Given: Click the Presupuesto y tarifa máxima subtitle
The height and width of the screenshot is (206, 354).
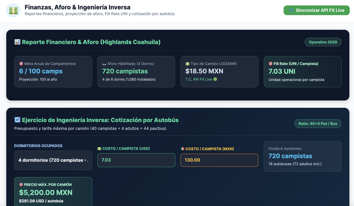Looking at the screenshot, I should coord(90,128).
